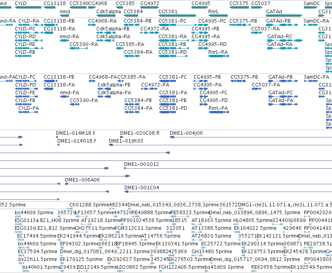Viewport: 332px width, 273px height.
Task: Click the DME1-019K03 BAC label
Action: coord(126,141)
